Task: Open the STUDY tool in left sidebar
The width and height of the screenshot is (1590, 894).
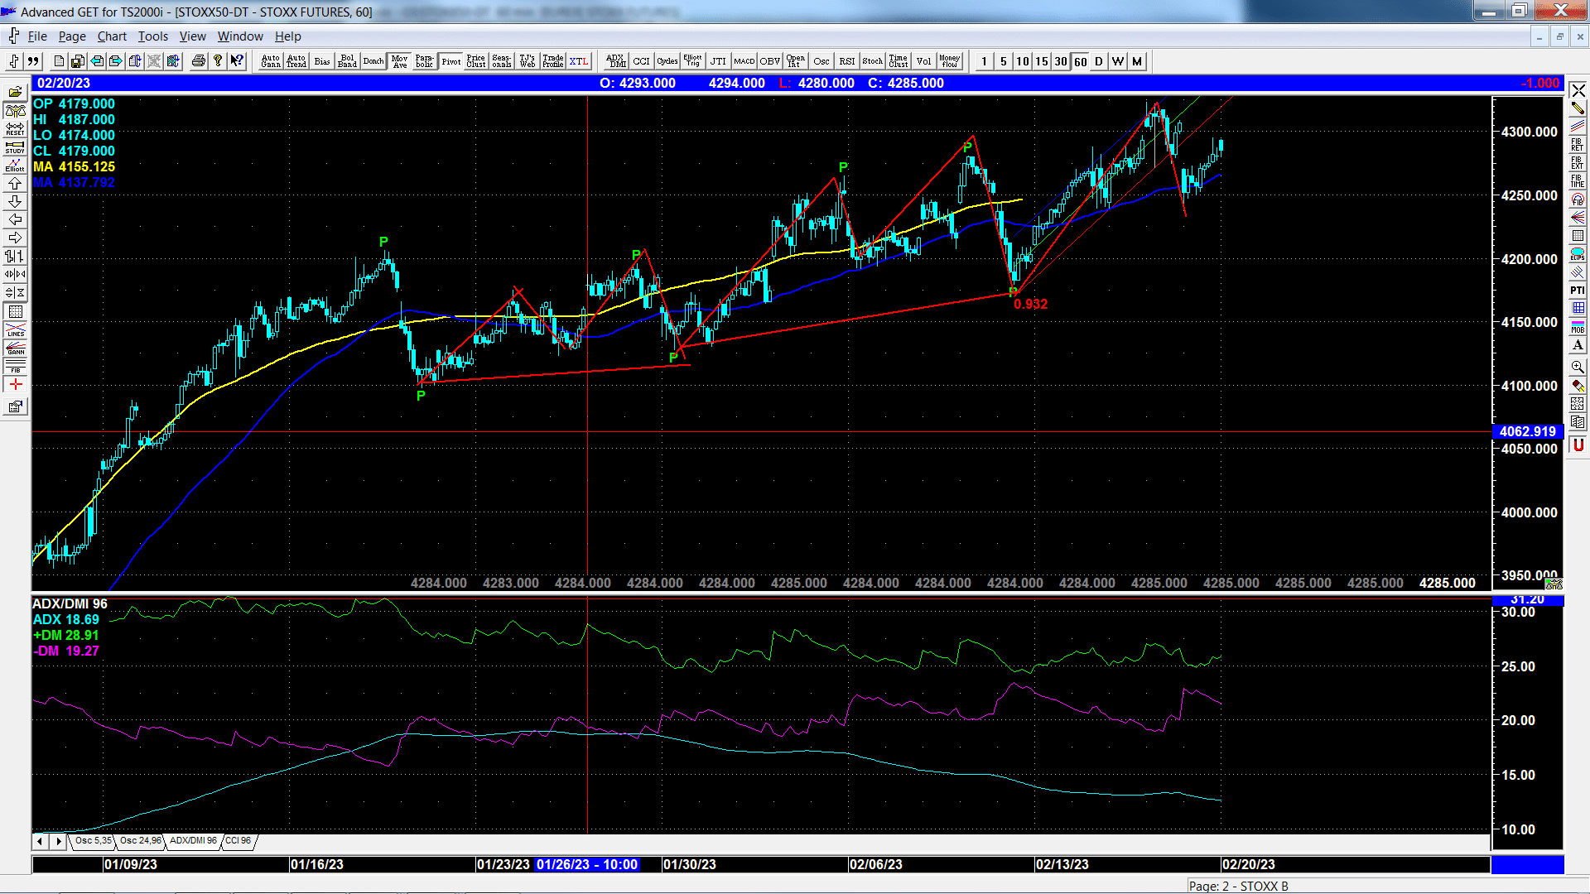Action: [x=15, y=147]
